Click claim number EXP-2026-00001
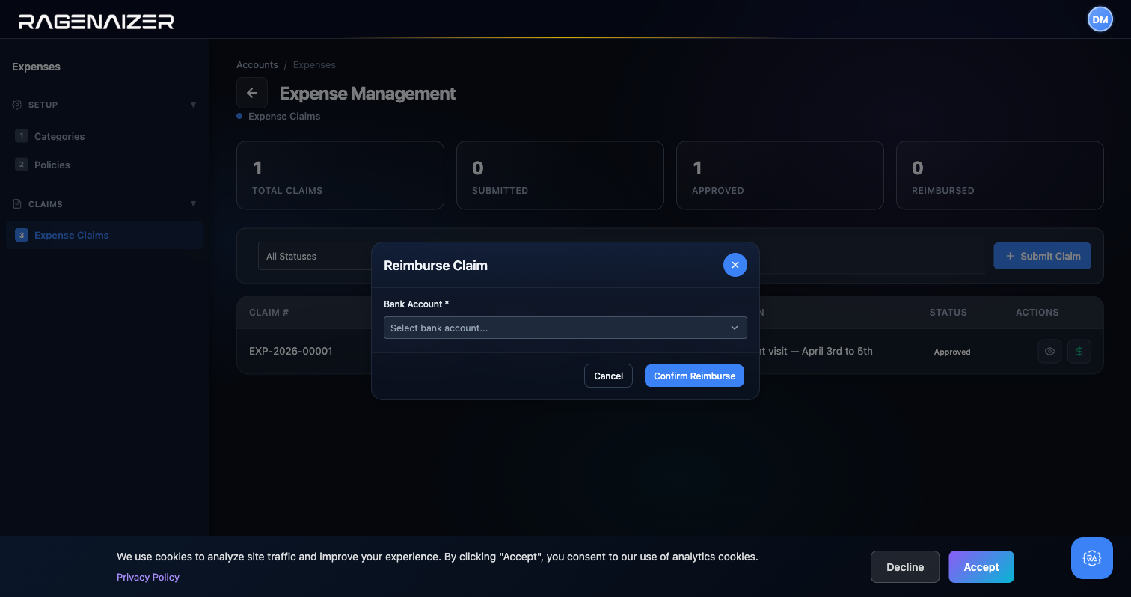Image resolution: width=1131 pixels, height=597 pixels. click(x=291, y=351)
